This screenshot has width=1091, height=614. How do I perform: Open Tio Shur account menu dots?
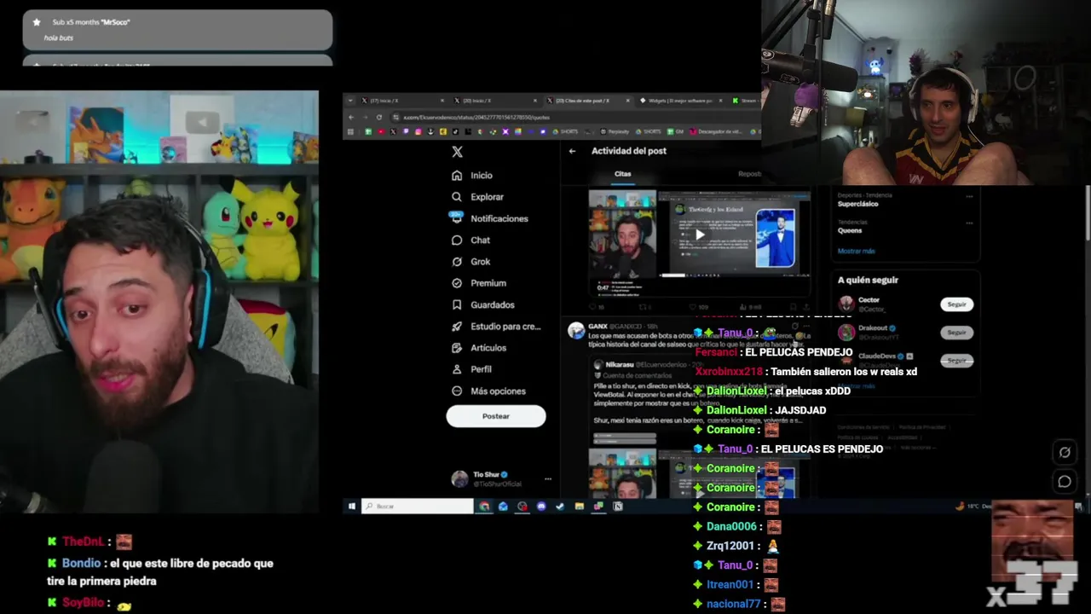coord(548,478)
